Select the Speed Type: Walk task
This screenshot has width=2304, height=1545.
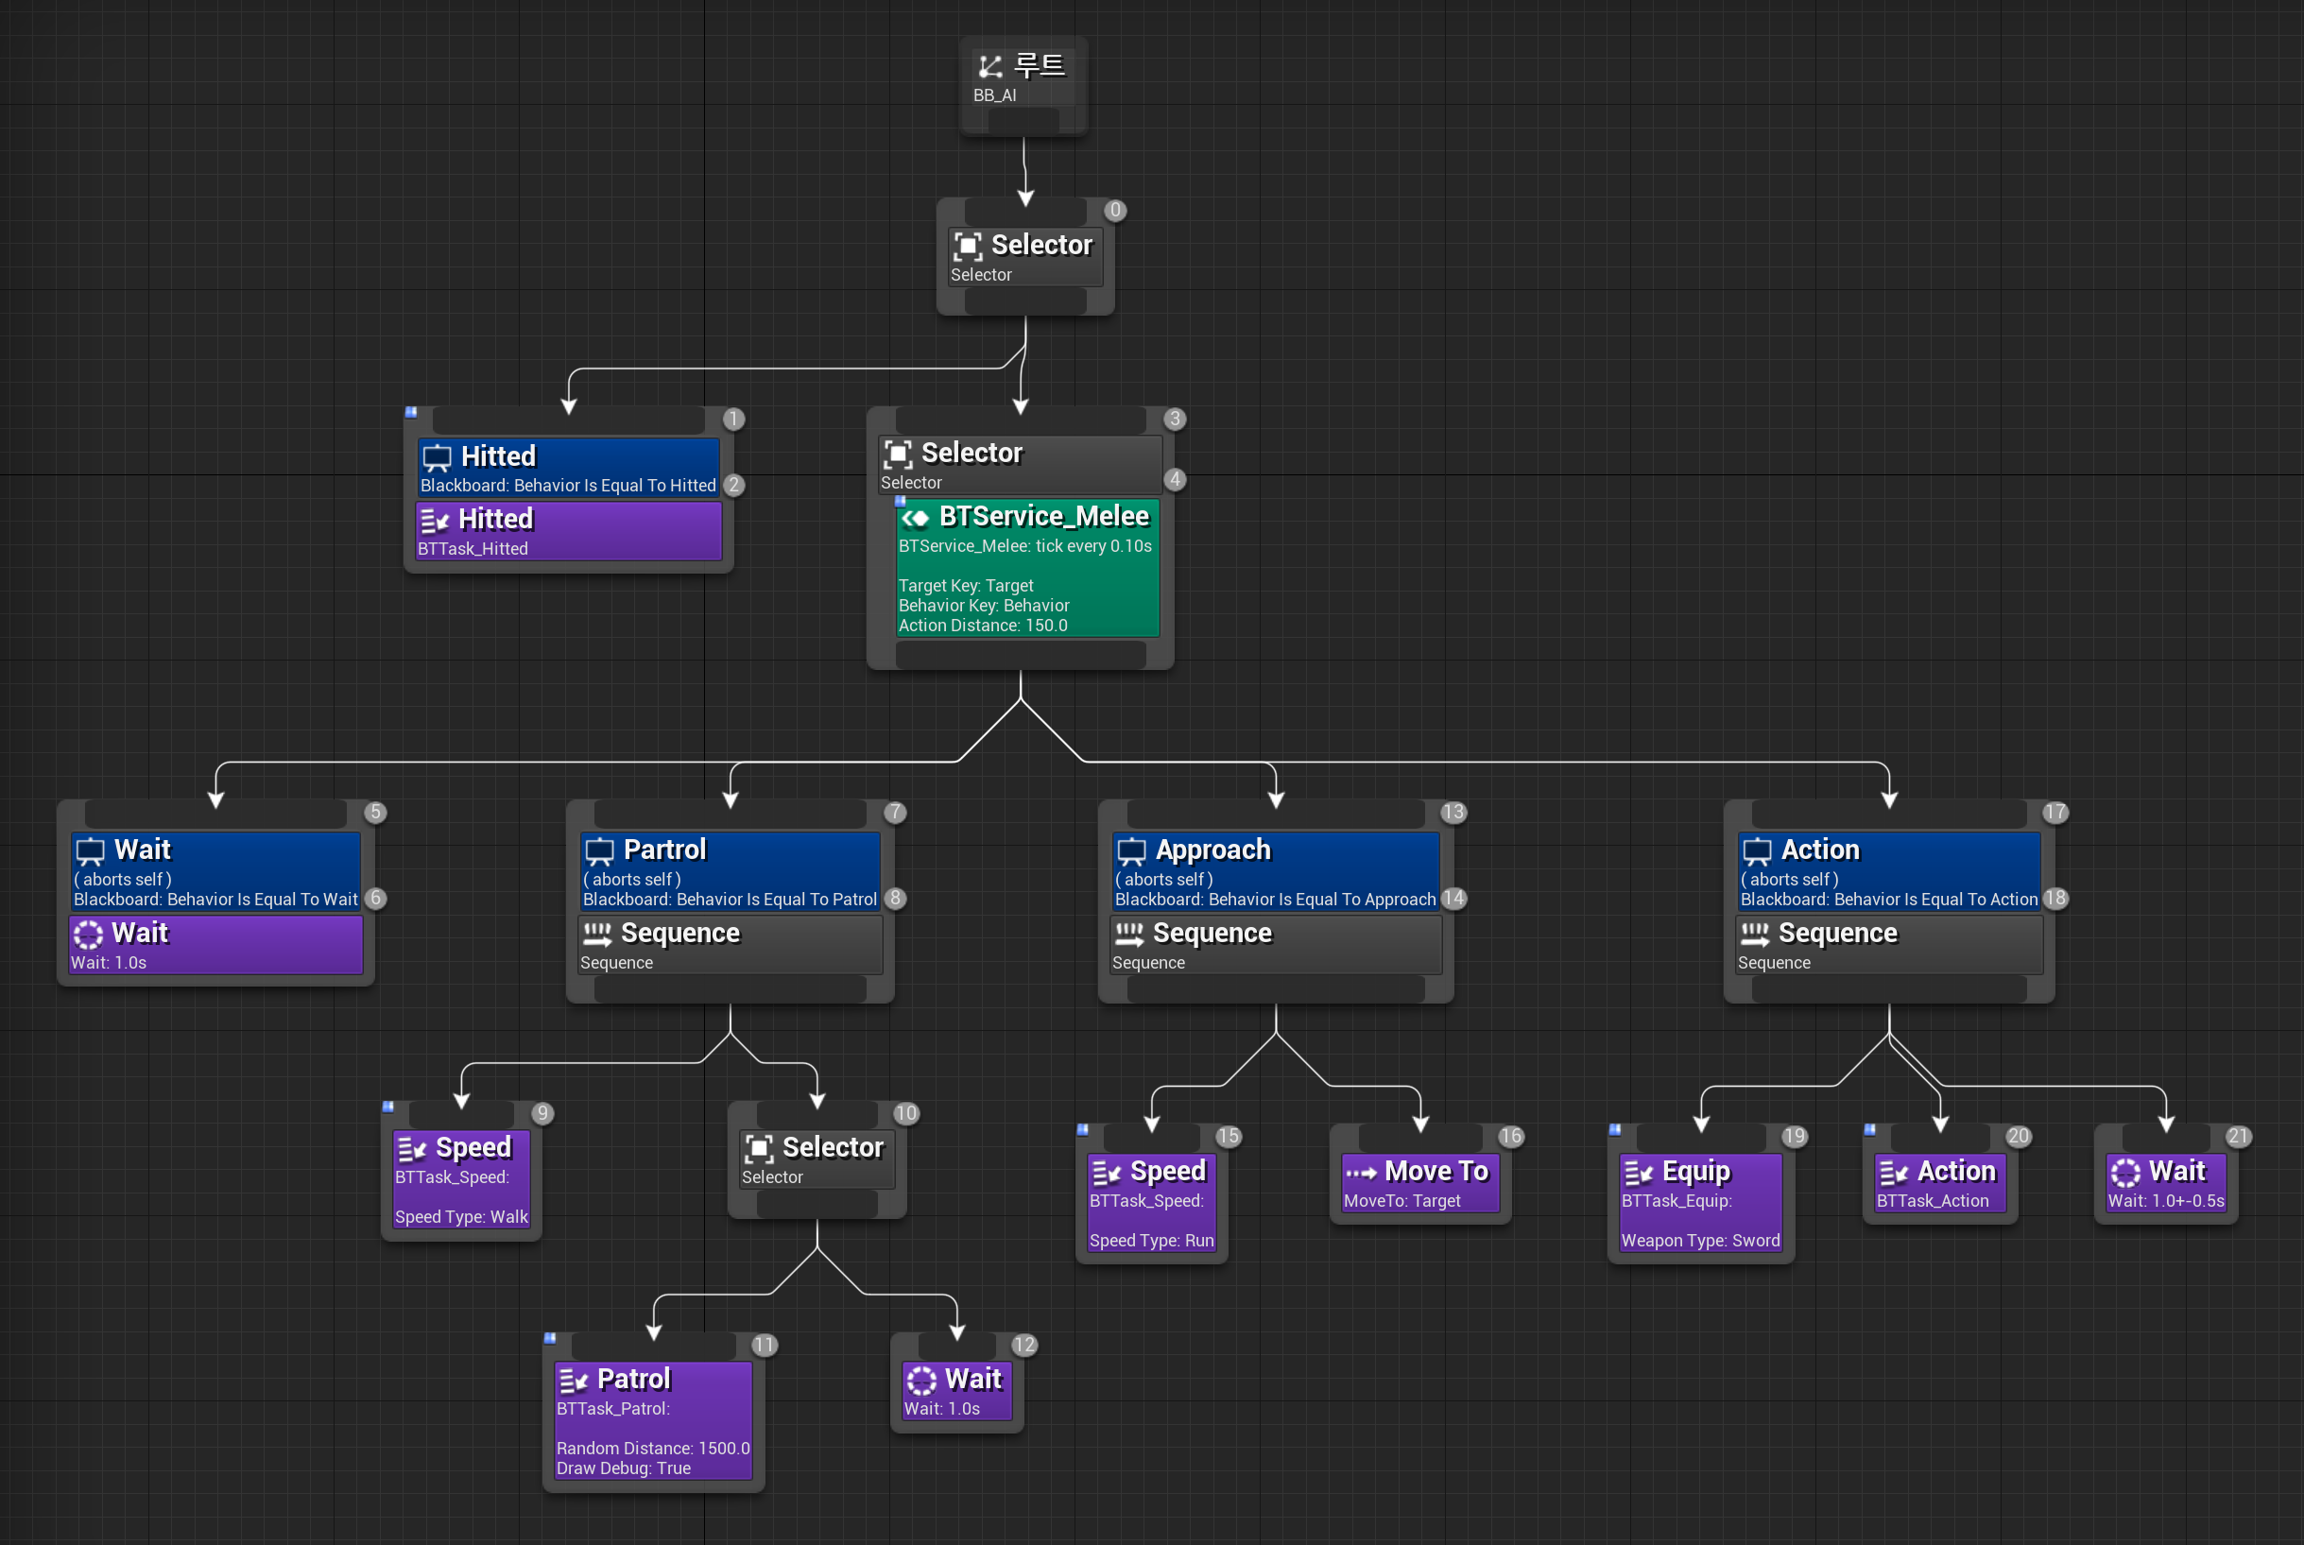click(461, 1178)
